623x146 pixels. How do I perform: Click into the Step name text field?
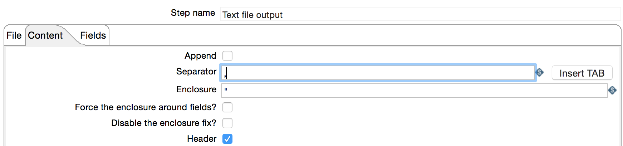tap(420, 14)
